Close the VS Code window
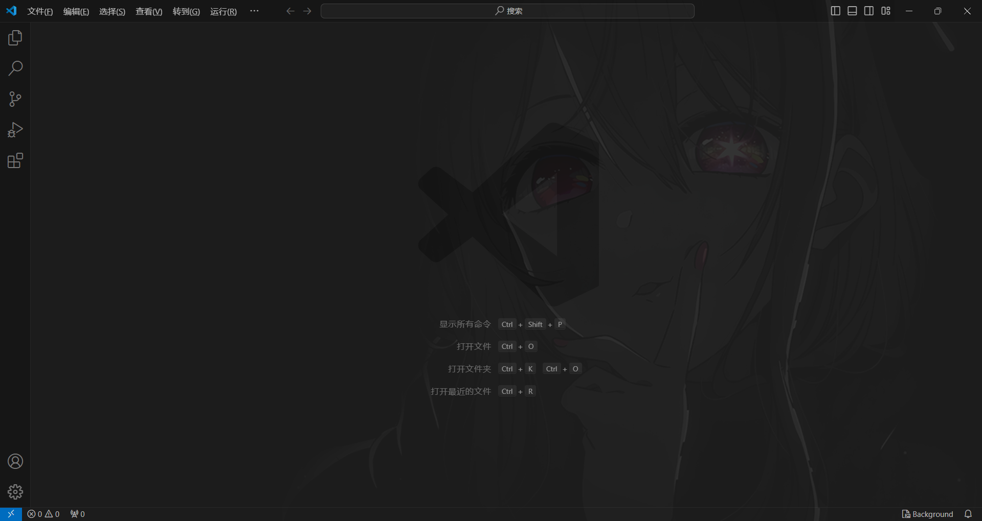Viewport: 982px width, 521px height. (967, 11)
